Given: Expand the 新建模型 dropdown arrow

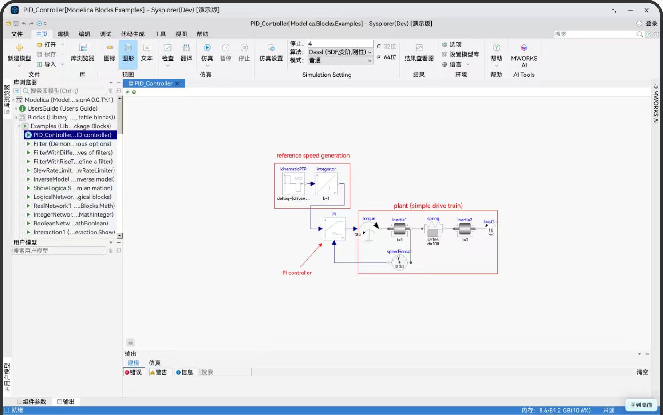Looking at the screenshot, I should click(x=19, y=66).
